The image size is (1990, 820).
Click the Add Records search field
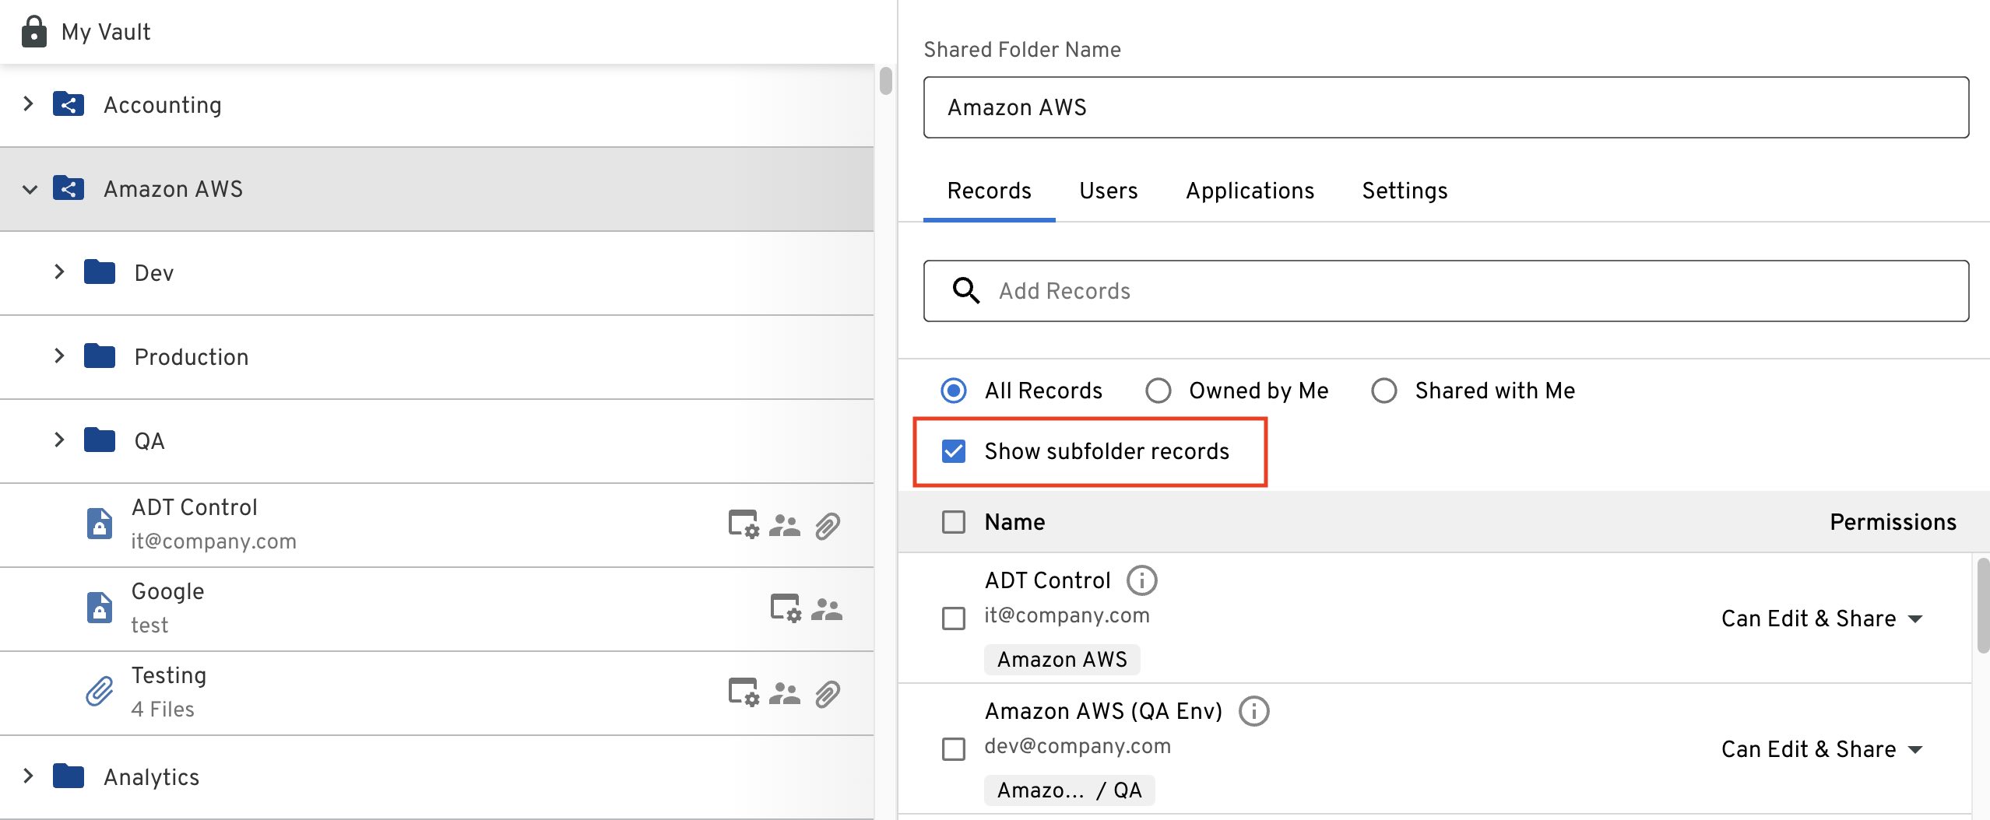pyautogui.click(x=1446, y=291)
